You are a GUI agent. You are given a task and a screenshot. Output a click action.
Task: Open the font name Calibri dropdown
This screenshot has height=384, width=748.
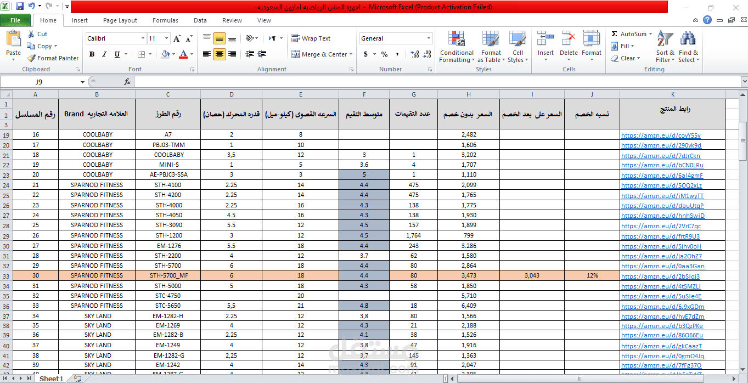tap(143, 38)
